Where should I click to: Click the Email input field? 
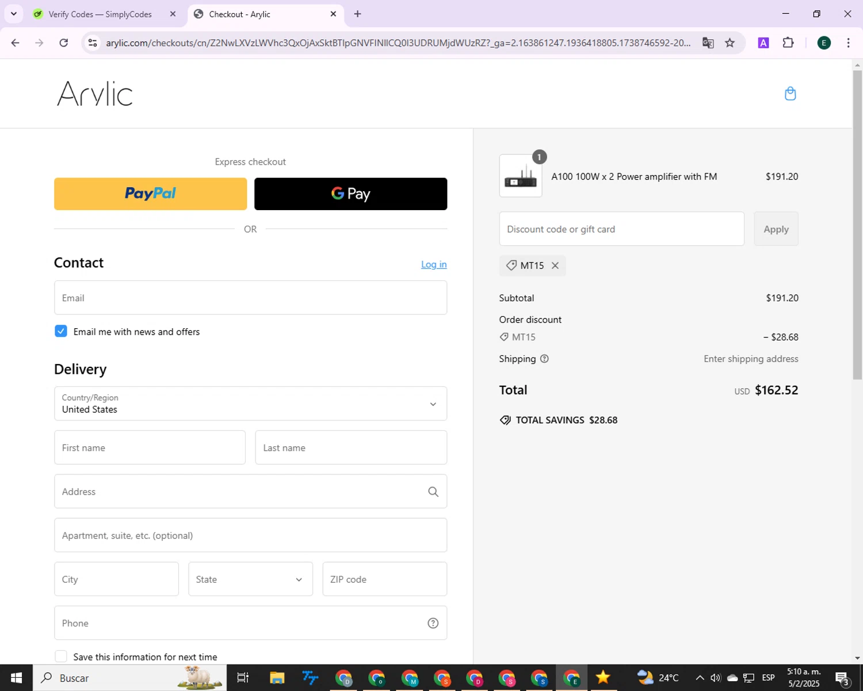(x=250, y=298)
